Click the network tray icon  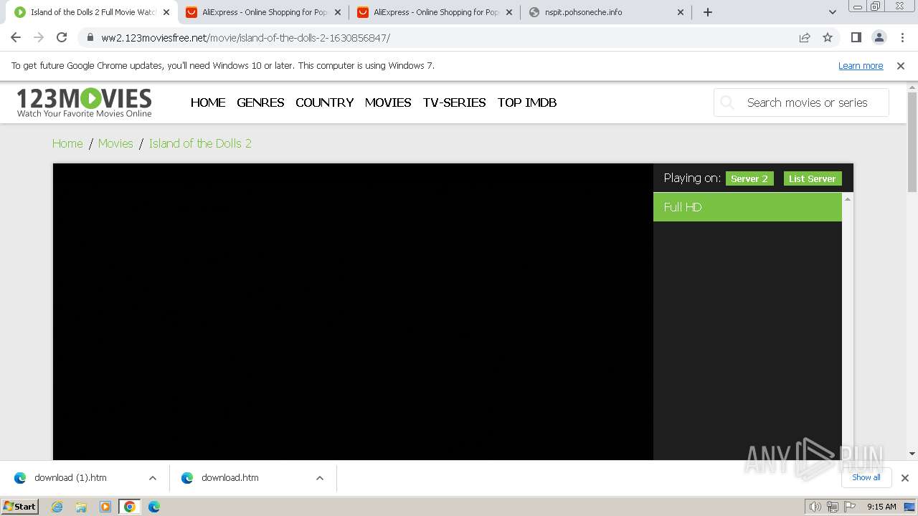[x=833, y=507]
